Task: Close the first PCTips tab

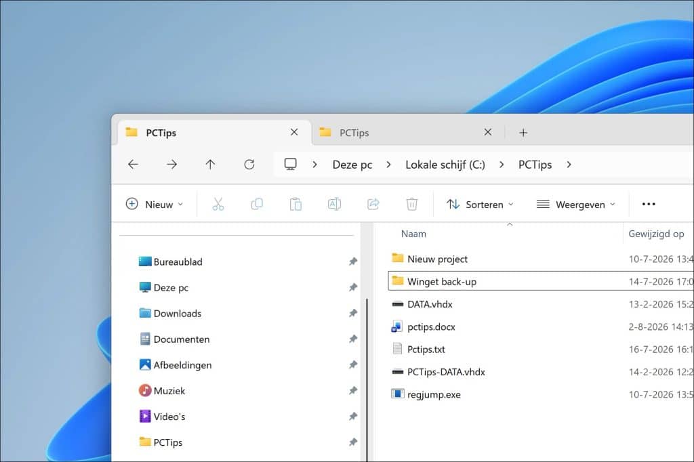Action: tap(294, 132)
